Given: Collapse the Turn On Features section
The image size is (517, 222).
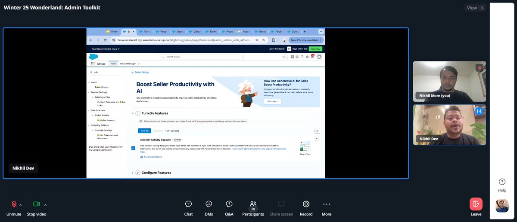Looking at the screenshot, I should [133, 113].
